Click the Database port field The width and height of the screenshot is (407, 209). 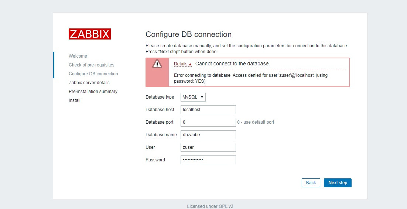[208, 122]
